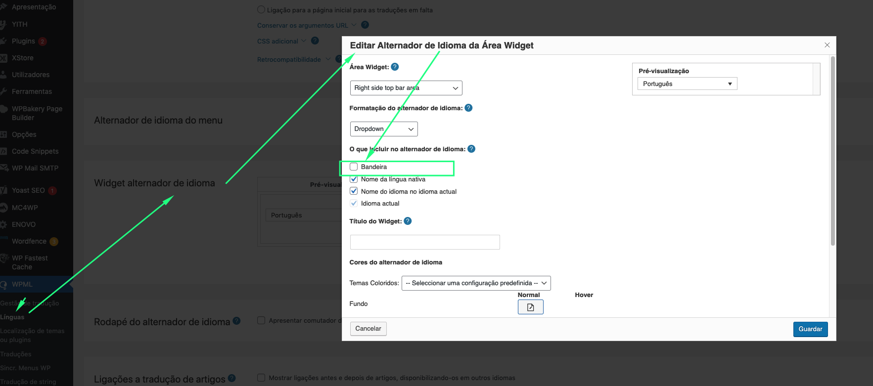Click help icon beside Ligações a tradução de artigos
Viewport: 873px width, 386px height.
(231, 378)
